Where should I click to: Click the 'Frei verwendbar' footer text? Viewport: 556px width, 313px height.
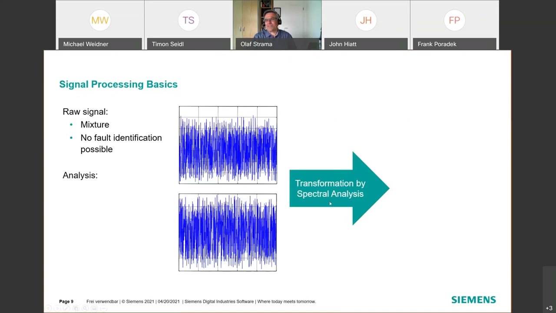(x=102, y=301)
